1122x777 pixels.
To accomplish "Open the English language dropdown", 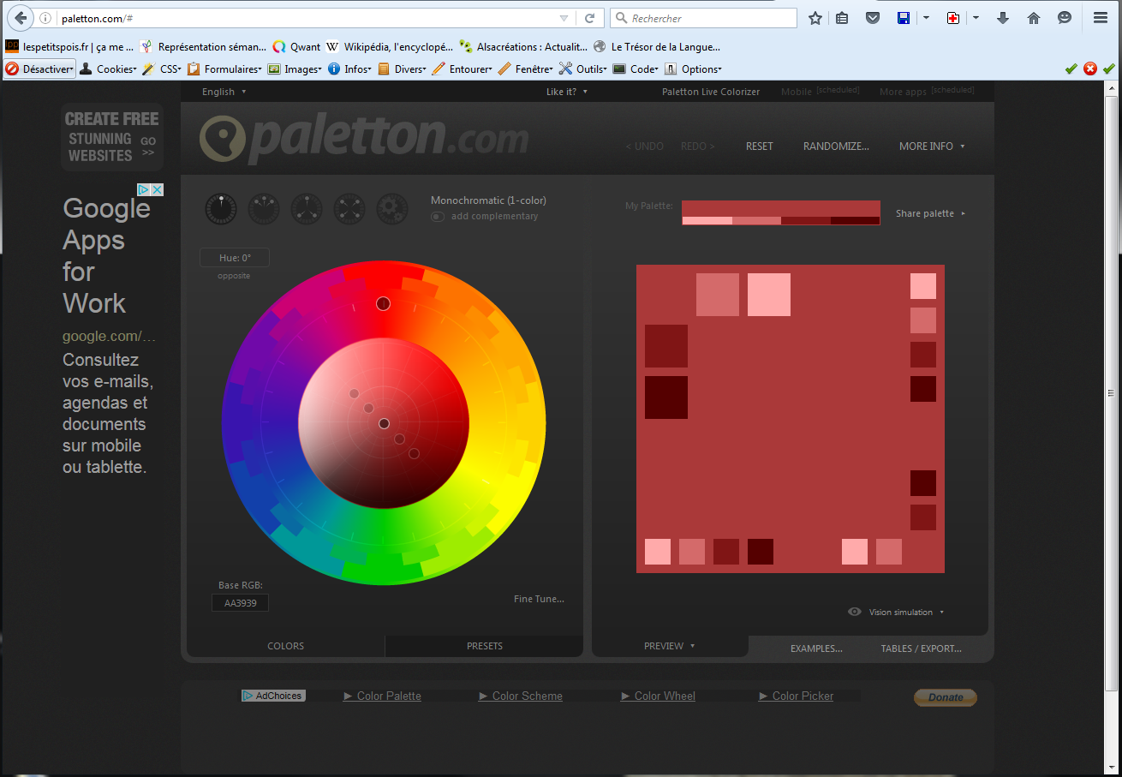I will tap(224, 92).
